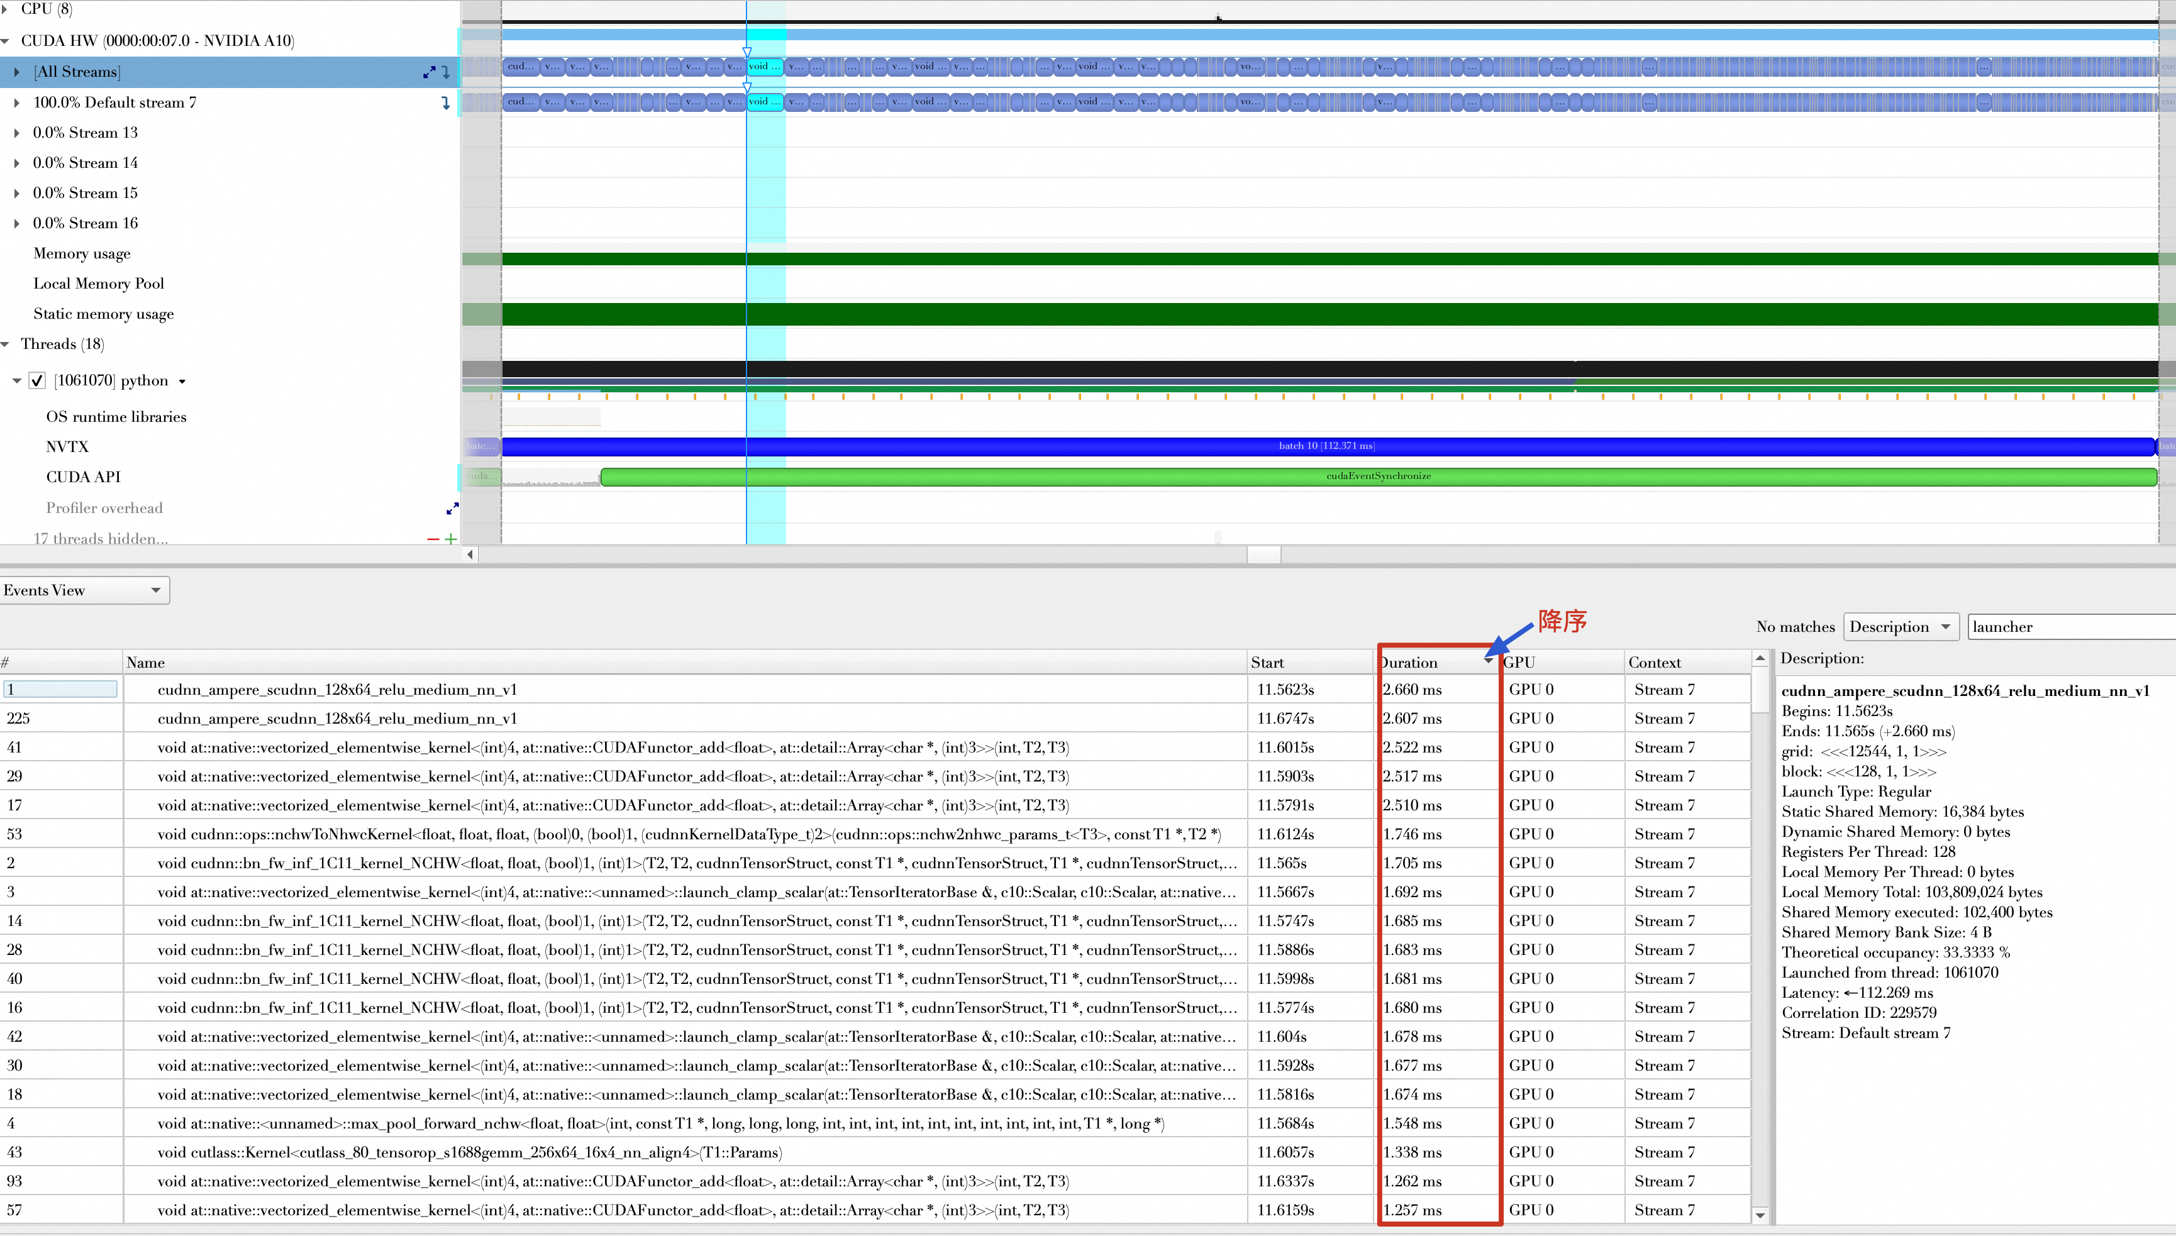
Task: Sort by the # column header
Action: pos(61,662)
